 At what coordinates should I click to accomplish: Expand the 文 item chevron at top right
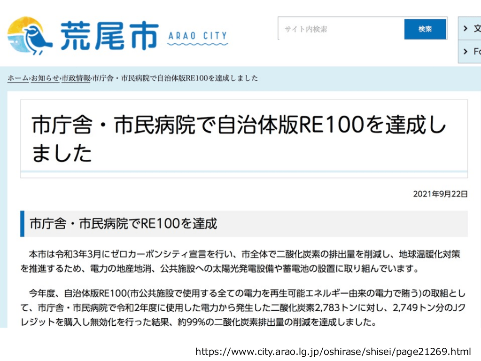click(465, 29)
